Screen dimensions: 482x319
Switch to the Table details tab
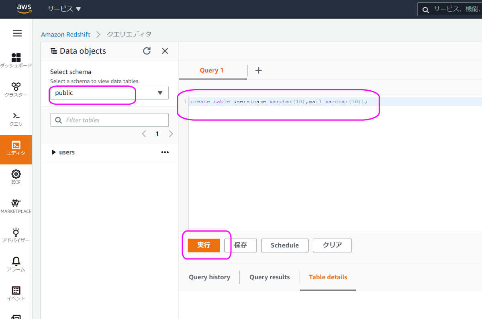(328, 277)
